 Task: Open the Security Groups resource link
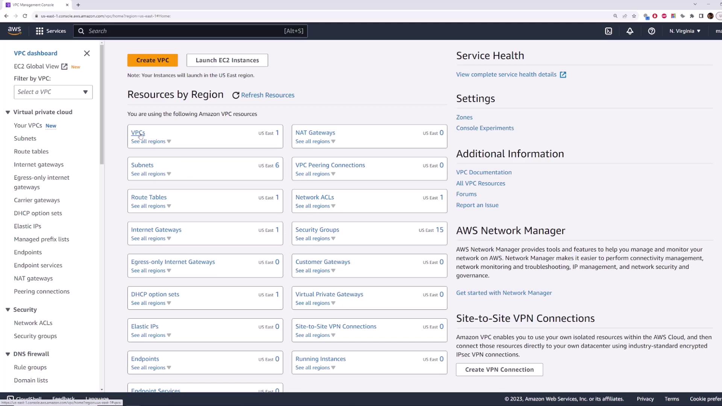(x=317, y=230)
